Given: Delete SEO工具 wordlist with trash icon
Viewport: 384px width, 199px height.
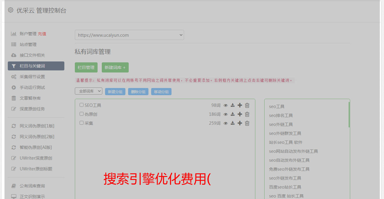Looking at the screenshot, I should click(x=247, y=105).
